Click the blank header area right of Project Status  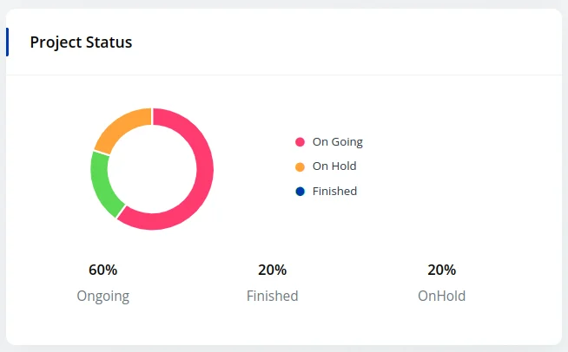pos(347,42)
